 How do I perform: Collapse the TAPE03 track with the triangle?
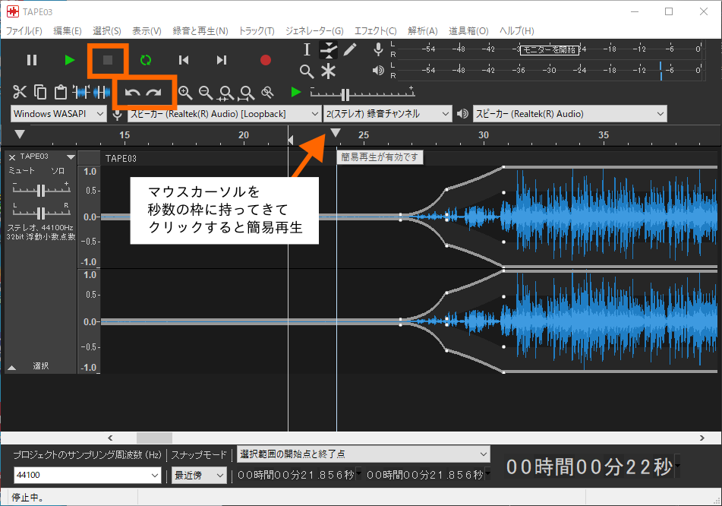[x=12, y=367]
